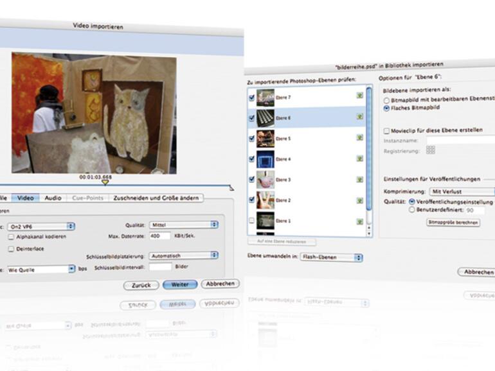Open the Flash-Ebenen conversion dropdown
The image size is (495, 371).
[x=332, y=257]
